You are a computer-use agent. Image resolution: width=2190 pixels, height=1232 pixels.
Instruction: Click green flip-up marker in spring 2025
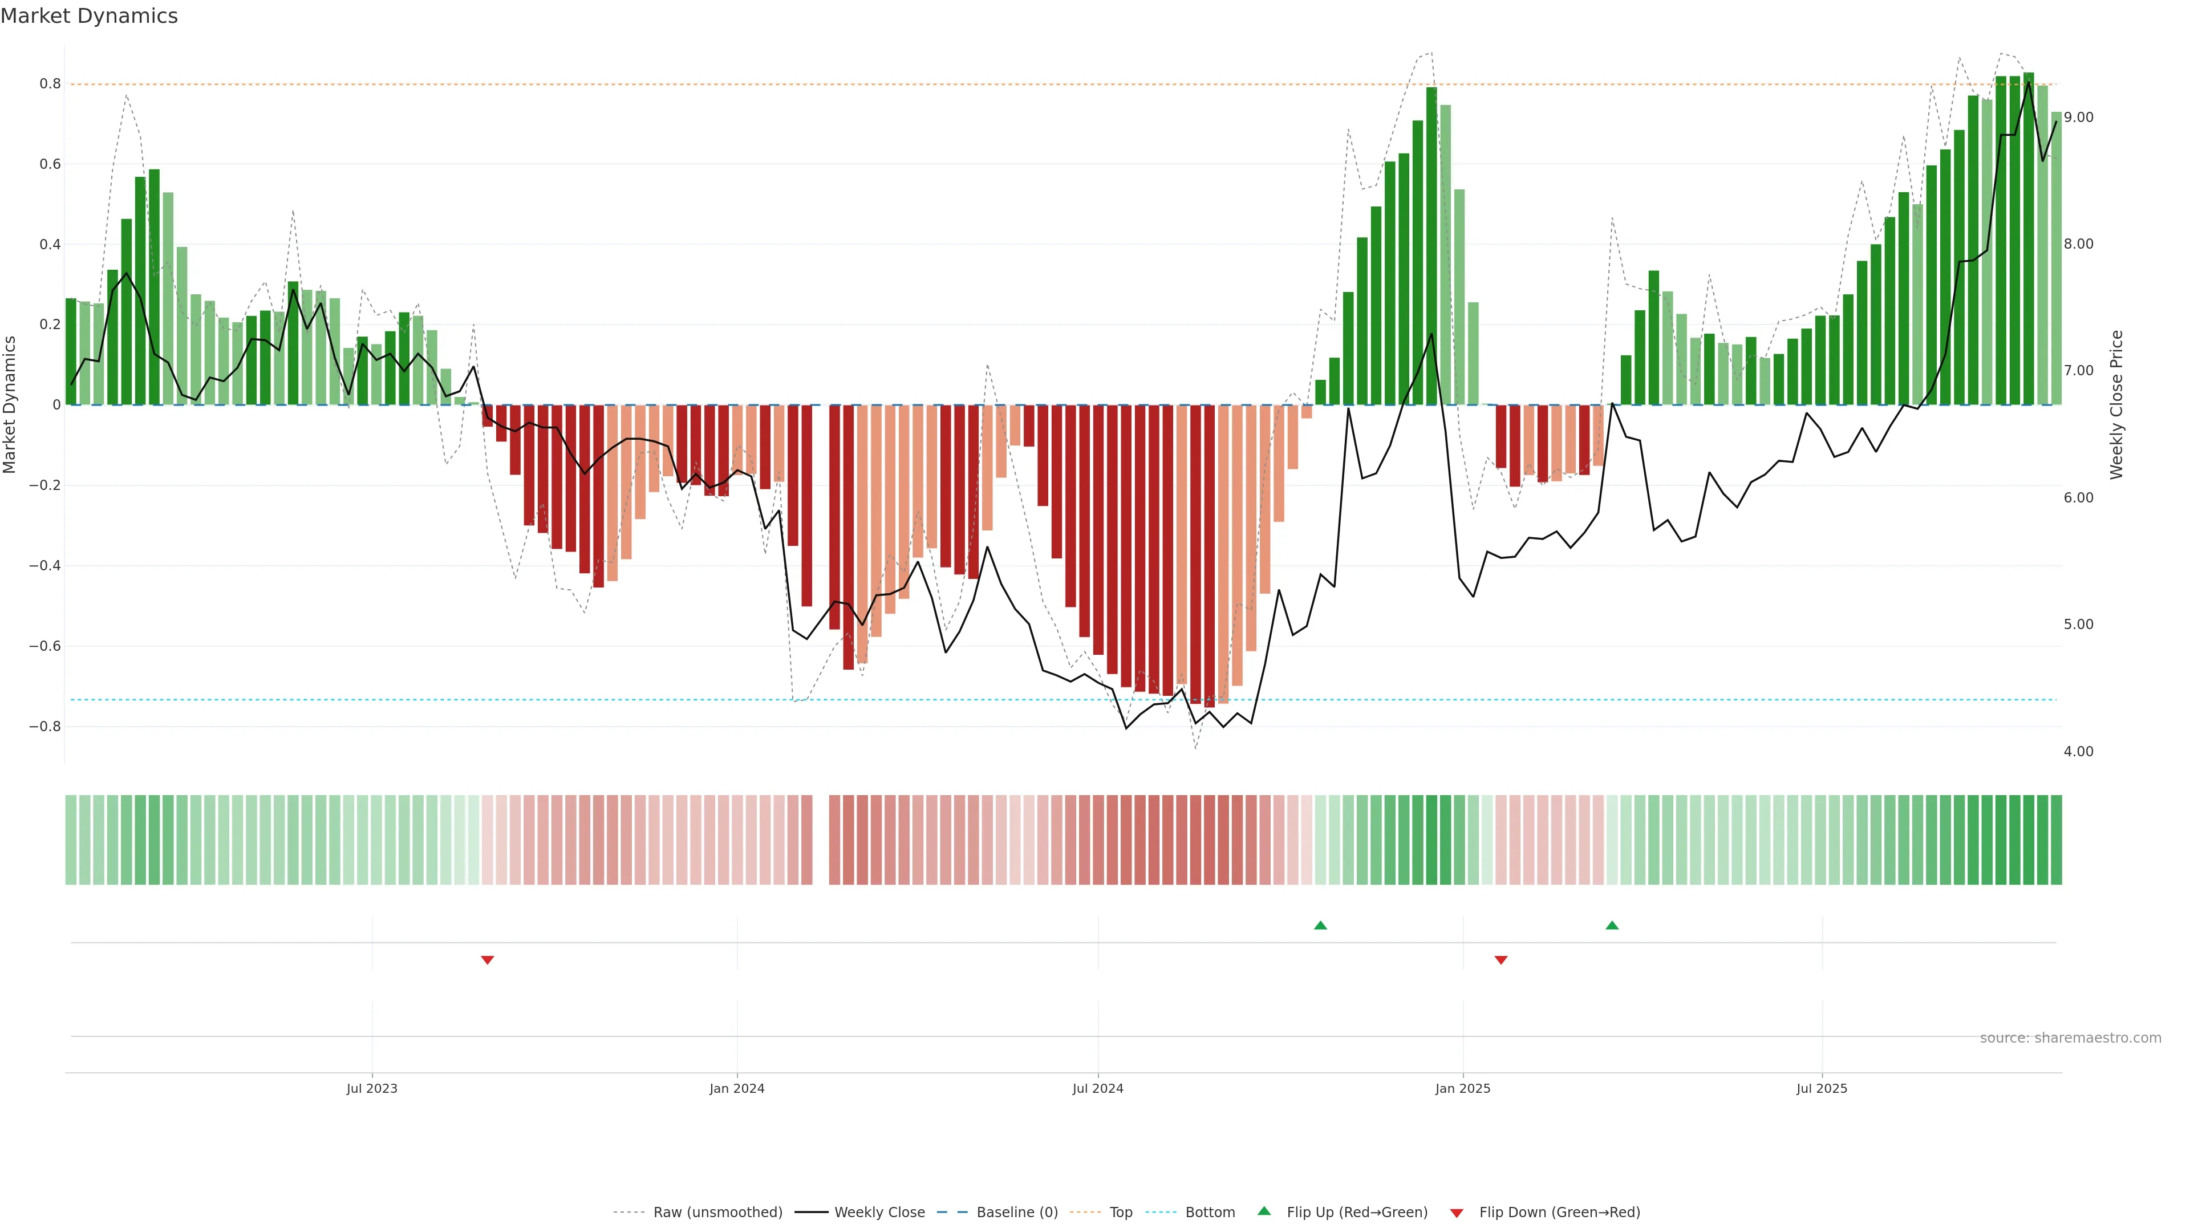click(1612, 925)
